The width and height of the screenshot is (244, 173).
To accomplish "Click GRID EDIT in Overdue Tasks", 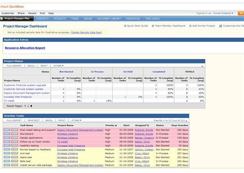I will pyautogui.click(x=33, y=120).
